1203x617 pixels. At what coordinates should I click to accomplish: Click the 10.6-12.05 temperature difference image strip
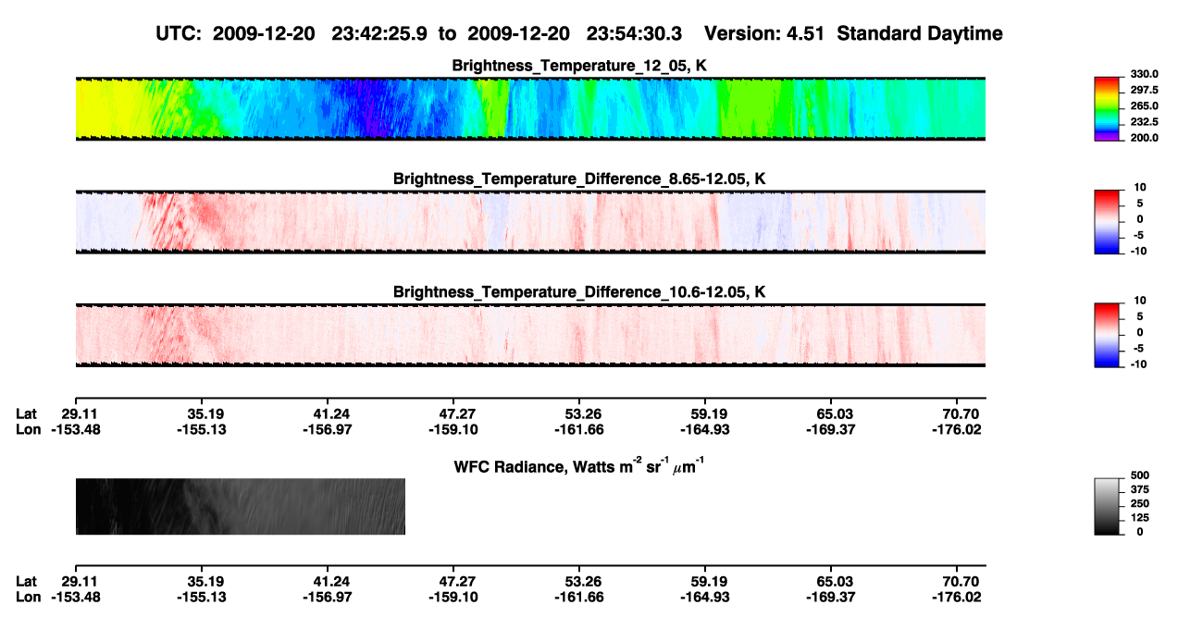(530, 335)
